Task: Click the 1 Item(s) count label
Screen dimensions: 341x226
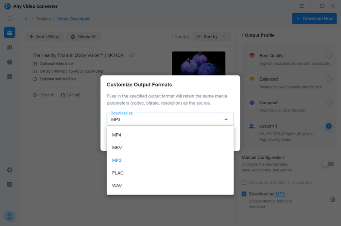Action: pyautogui.click(x=180, y=37)
